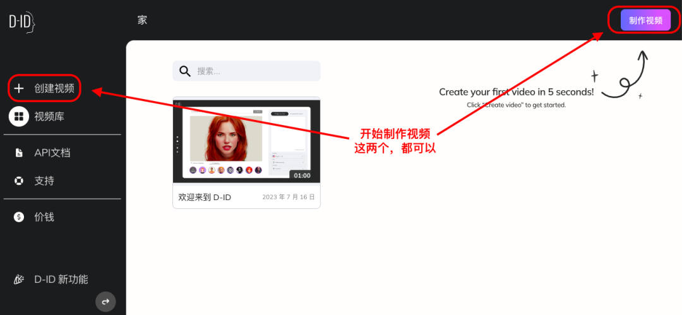
Task: Open D-ID 新功能 in the sidebar
Action: (61, 279)
